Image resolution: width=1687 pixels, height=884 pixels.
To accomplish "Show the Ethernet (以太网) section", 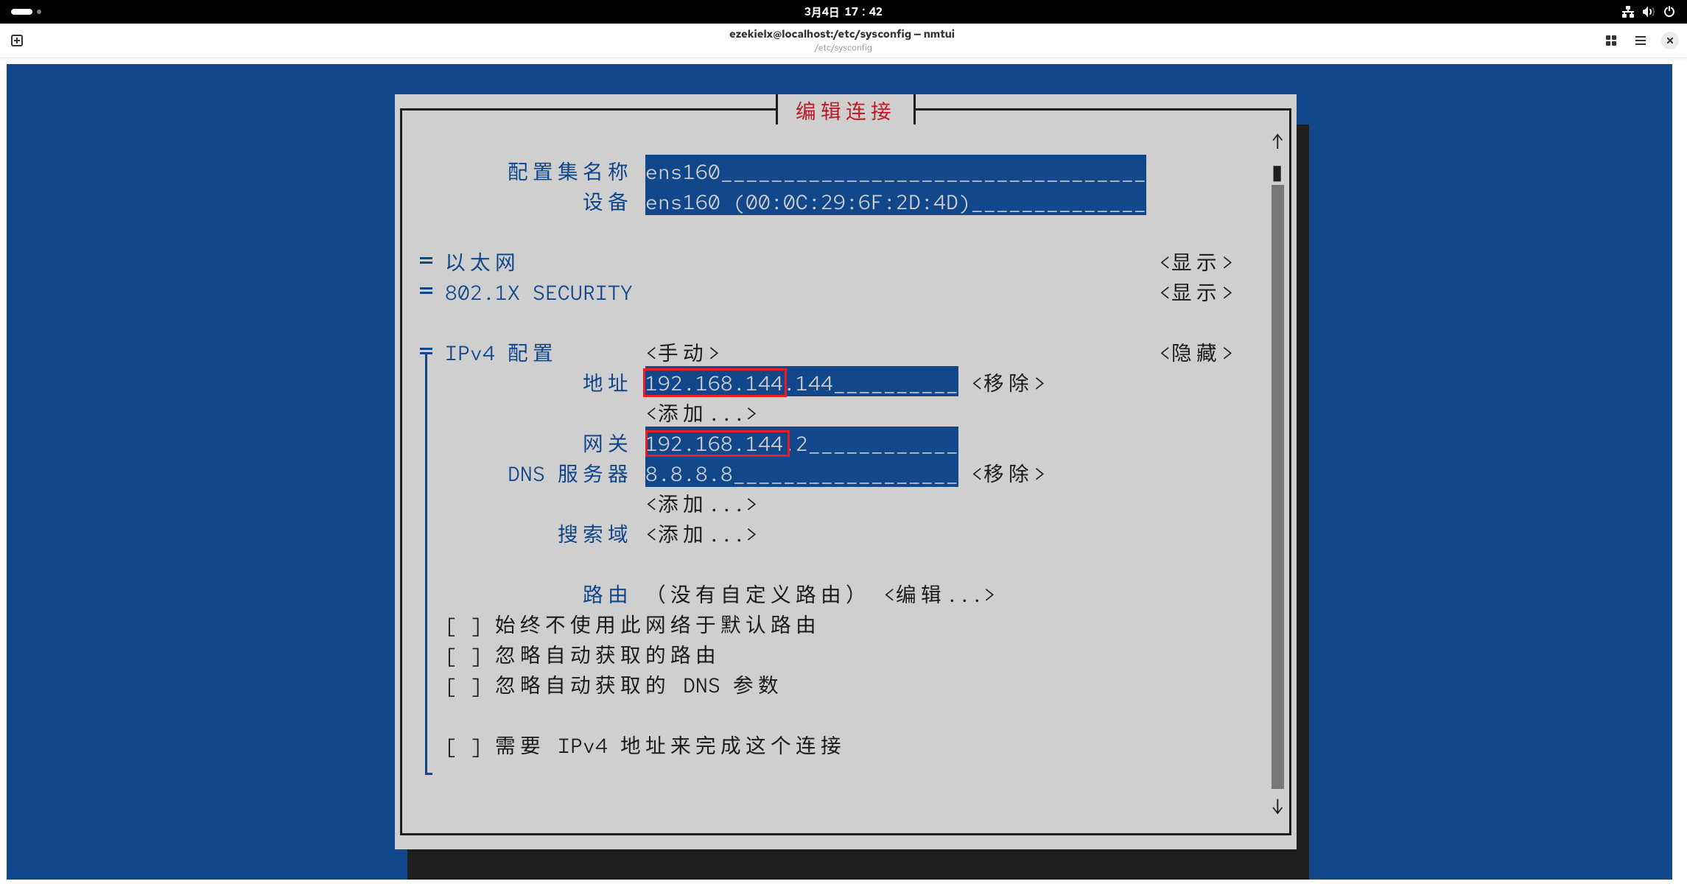I will click(1196, 262).
